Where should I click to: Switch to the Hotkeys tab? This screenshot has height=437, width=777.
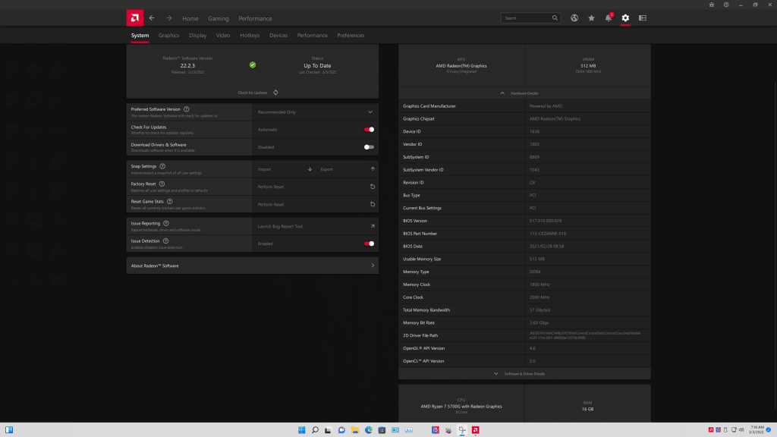250,35
